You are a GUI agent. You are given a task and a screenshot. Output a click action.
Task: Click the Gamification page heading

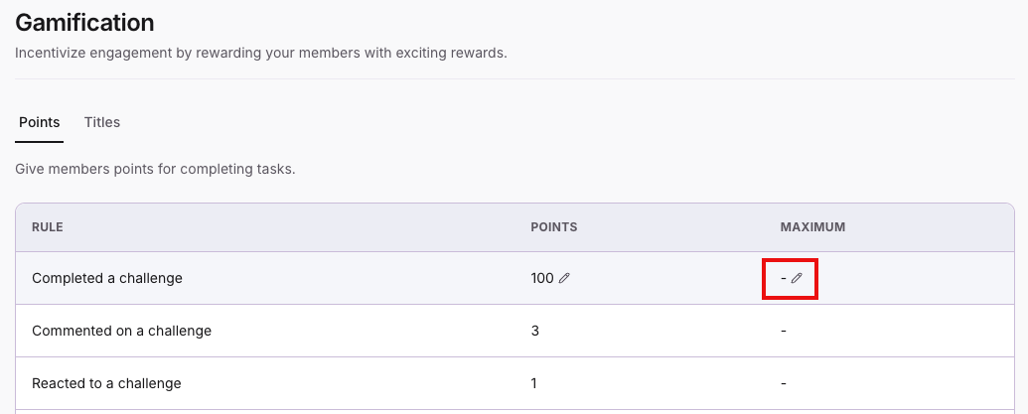[x=84, y=22]
